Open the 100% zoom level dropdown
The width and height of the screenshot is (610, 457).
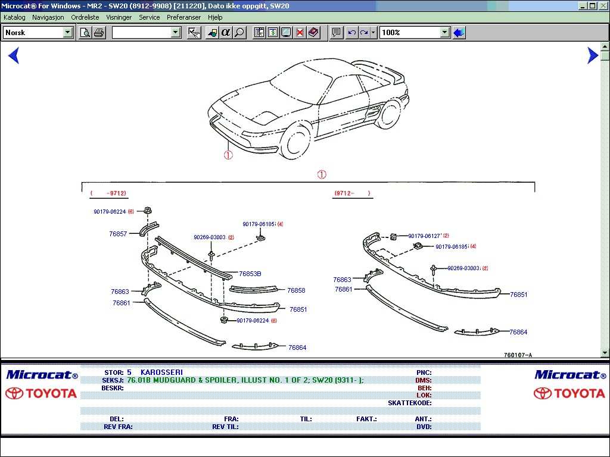tap(444, 32)
